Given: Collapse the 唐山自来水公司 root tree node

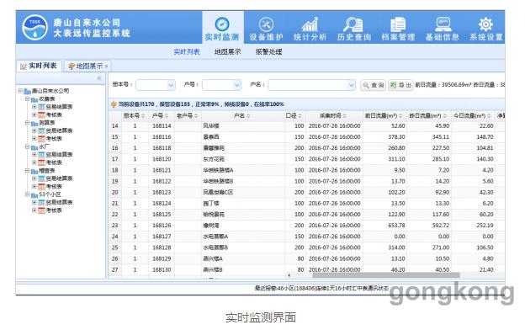Looking at the screenshot, I should 20,91.
